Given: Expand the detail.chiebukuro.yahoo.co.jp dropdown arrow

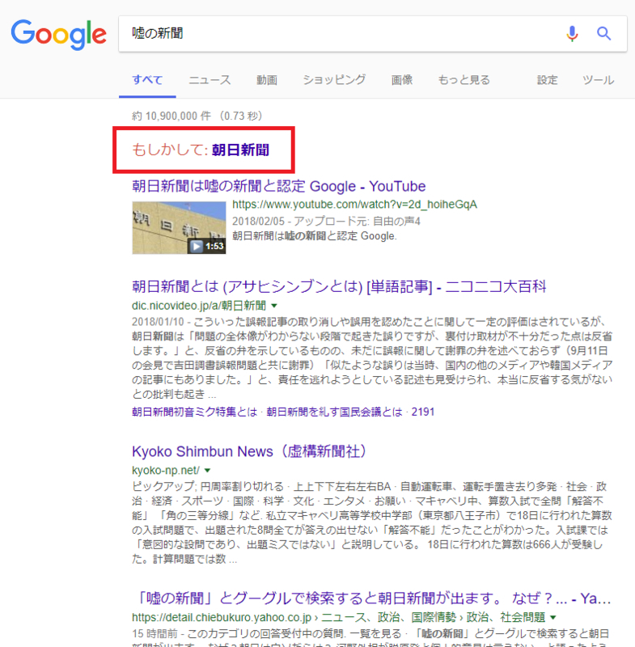Looking at the screenshot, I should [x=552, y=617].
